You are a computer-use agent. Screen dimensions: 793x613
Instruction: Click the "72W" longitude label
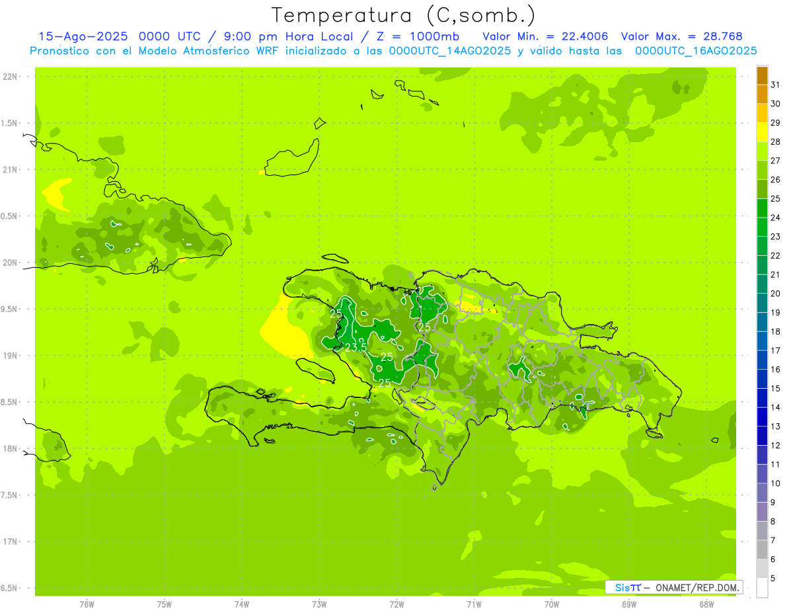click(x=397, y=604)
